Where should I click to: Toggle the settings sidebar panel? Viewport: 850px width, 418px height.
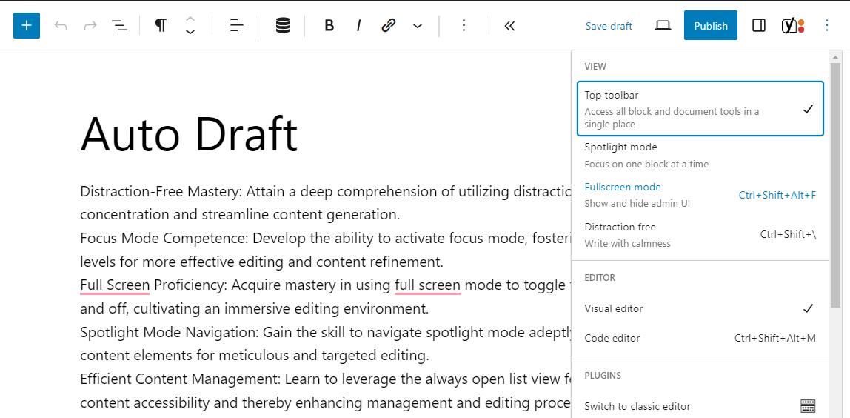pyautogui.click(x=759, y=26)
